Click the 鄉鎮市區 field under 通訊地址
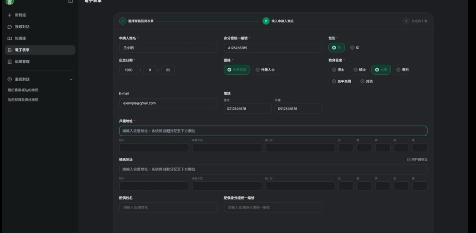 pos(227,186)
